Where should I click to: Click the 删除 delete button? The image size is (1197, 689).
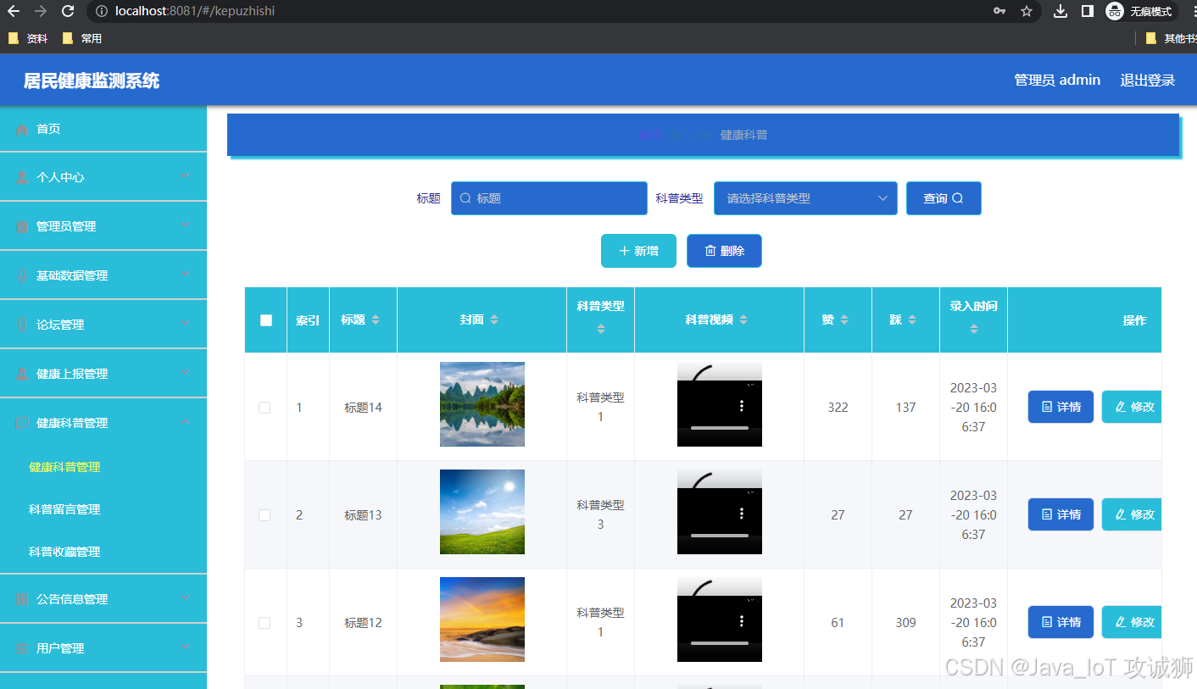(724, 251)
